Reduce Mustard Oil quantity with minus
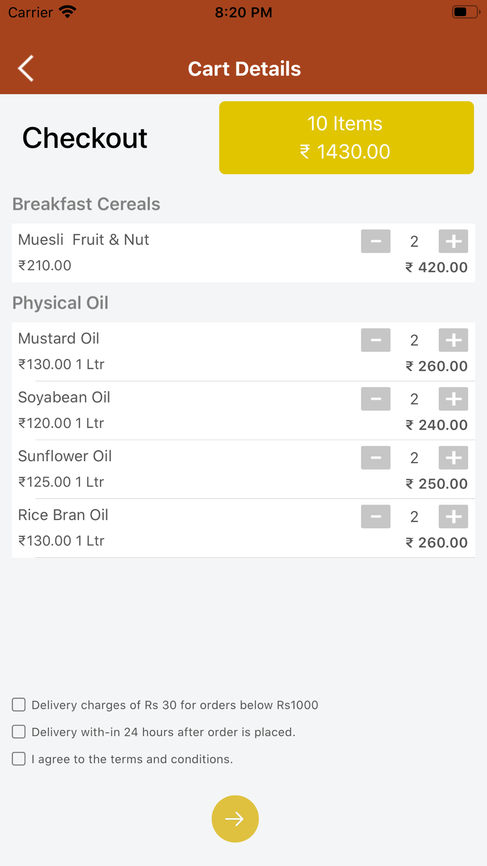The height and width of the screenshot is (866, 487). (x=375, y=340)
